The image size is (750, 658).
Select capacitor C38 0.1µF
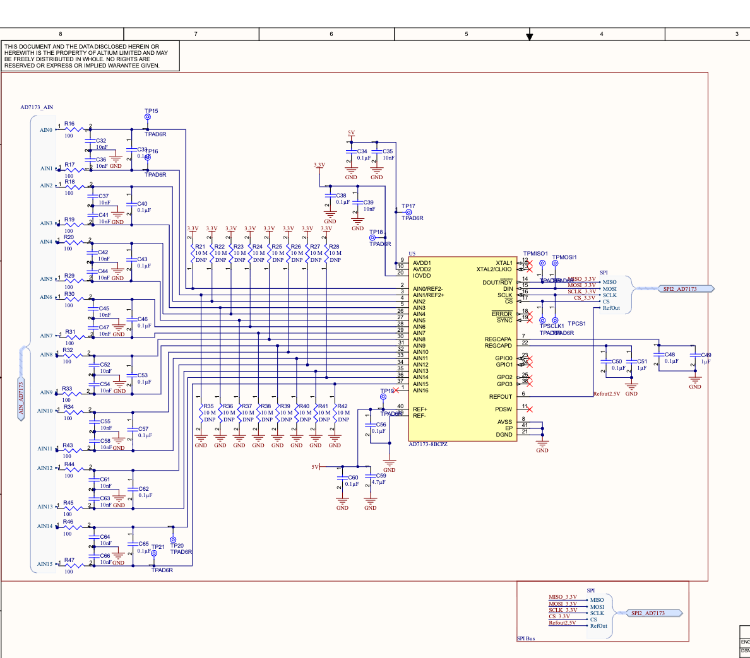pyautogui.click(x=330, y=196)
